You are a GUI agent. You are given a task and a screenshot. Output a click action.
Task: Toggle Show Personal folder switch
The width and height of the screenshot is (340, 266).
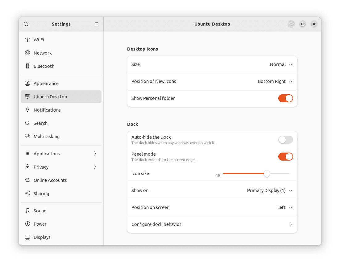pos(286,98)
